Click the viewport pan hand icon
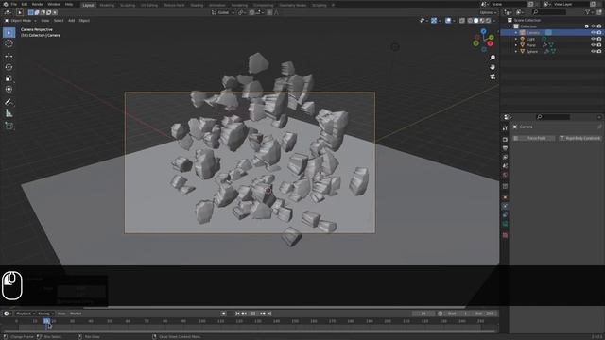 493,67
